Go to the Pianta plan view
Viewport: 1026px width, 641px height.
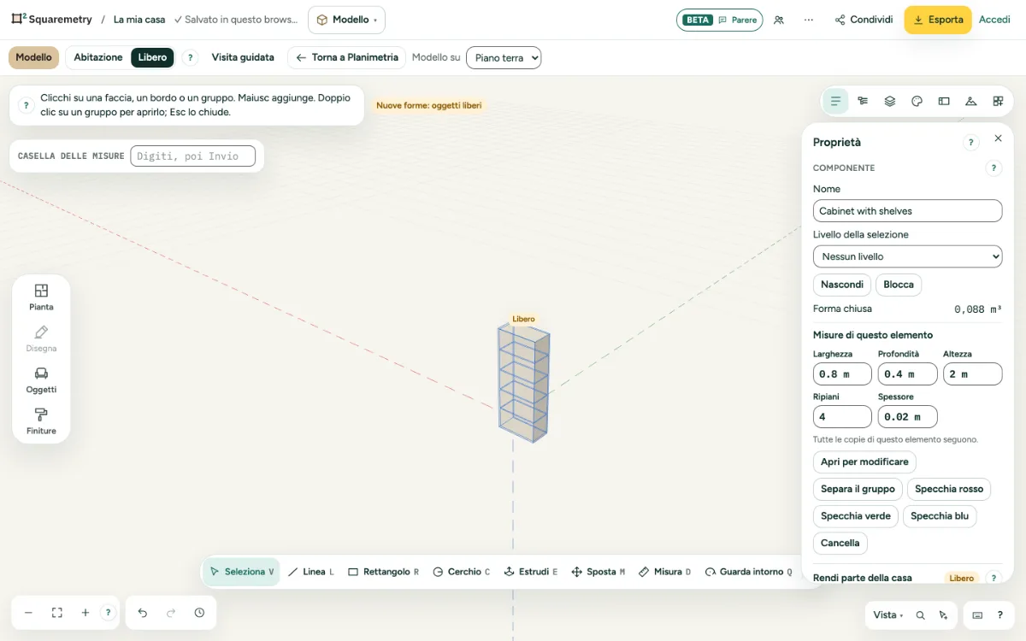(x=41, y=297)
